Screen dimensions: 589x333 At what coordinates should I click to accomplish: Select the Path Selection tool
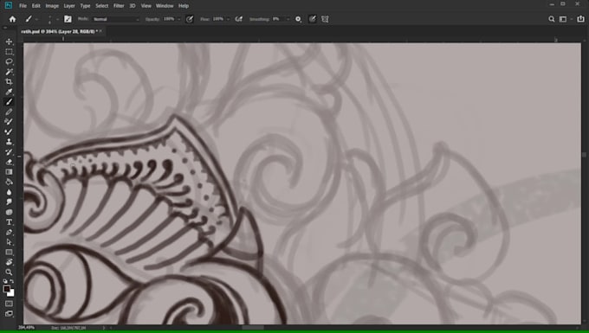[9, 242]
